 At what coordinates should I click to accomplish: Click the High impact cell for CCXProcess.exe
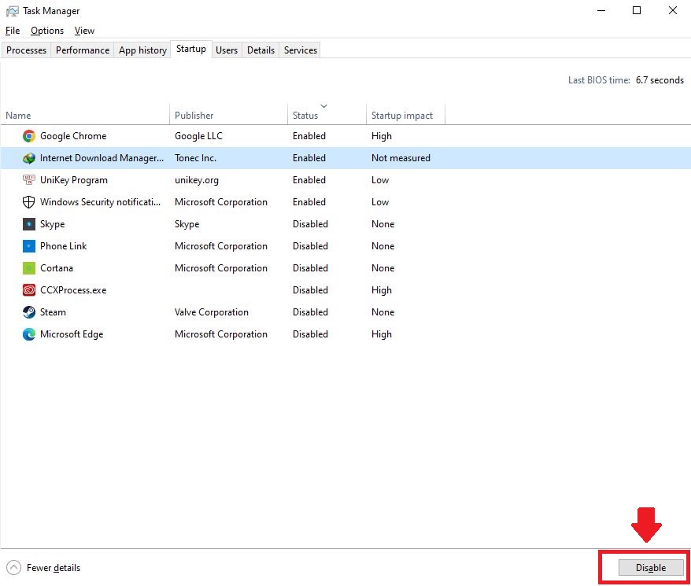click(381, 290)
